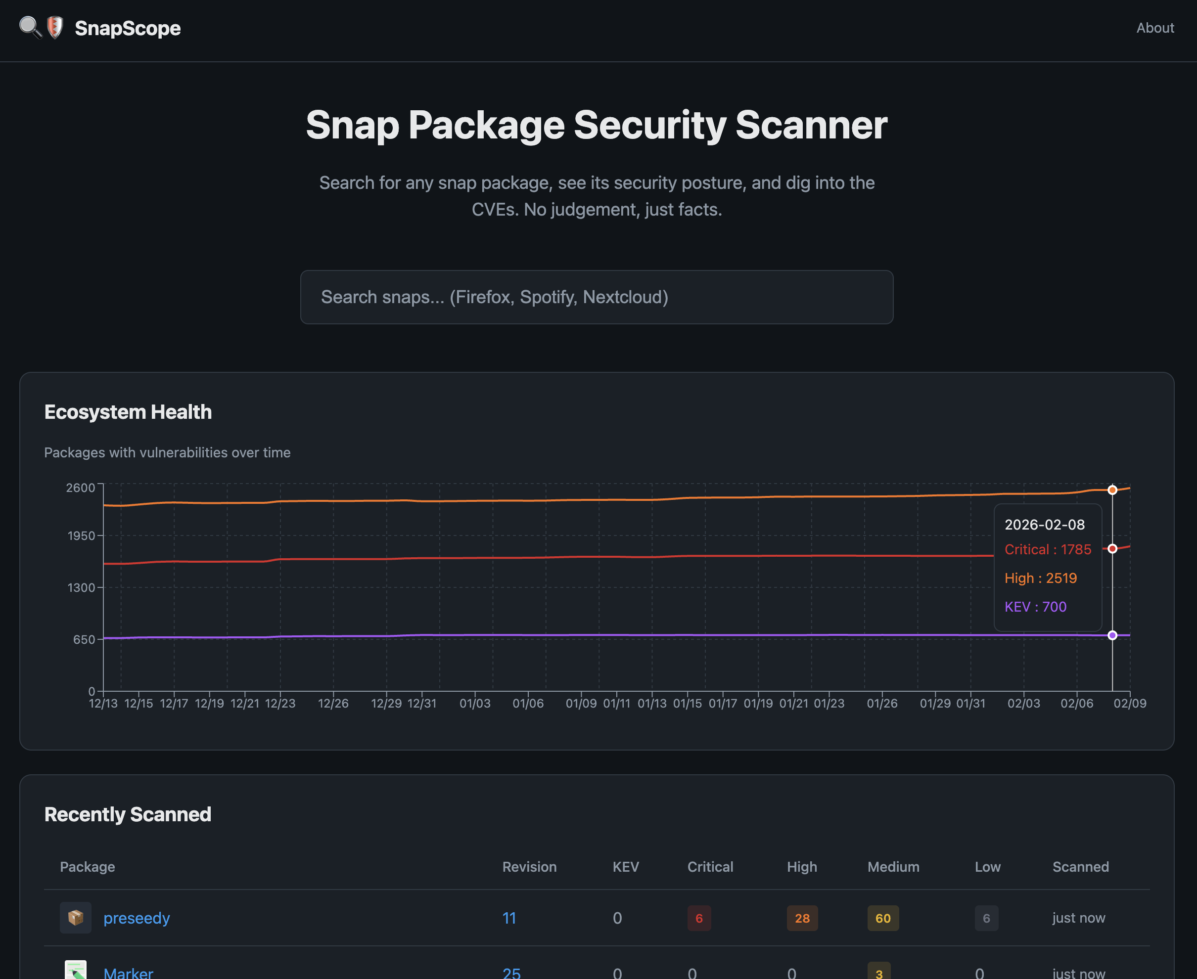Select the orange High data point marker
Viewport: 1197px width, 979px height.
1112,489
